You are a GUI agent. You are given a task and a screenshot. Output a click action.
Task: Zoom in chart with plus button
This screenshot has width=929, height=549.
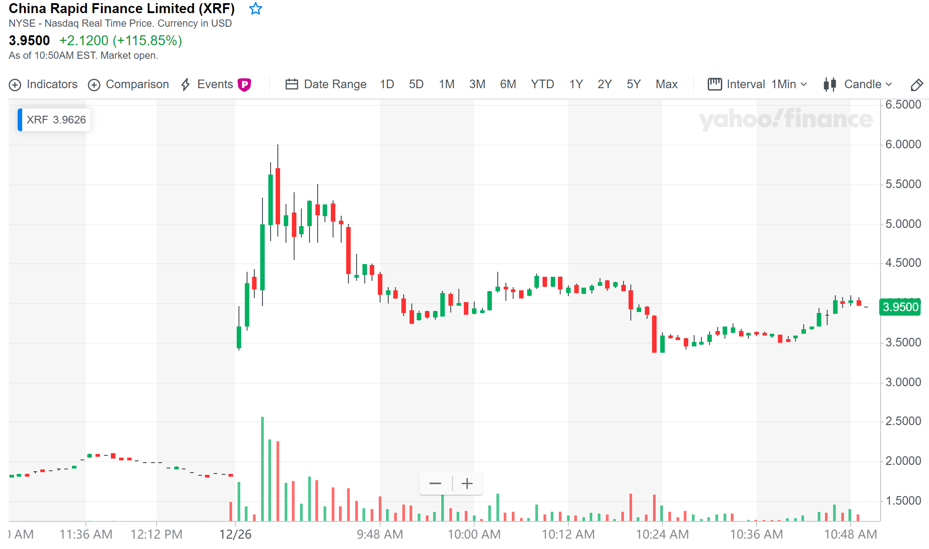[x=467, y=483]
